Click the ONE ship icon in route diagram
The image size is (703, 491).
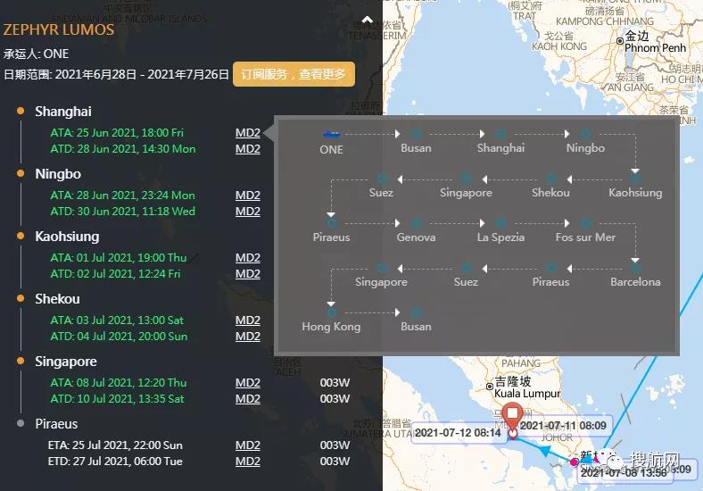tap(331, 134)
